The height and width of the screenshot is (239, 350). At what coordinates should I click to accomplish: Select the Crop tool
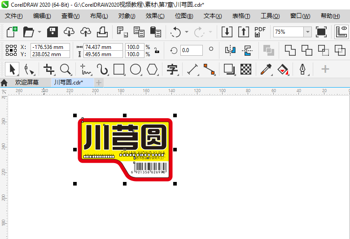(x=49, y=69)
